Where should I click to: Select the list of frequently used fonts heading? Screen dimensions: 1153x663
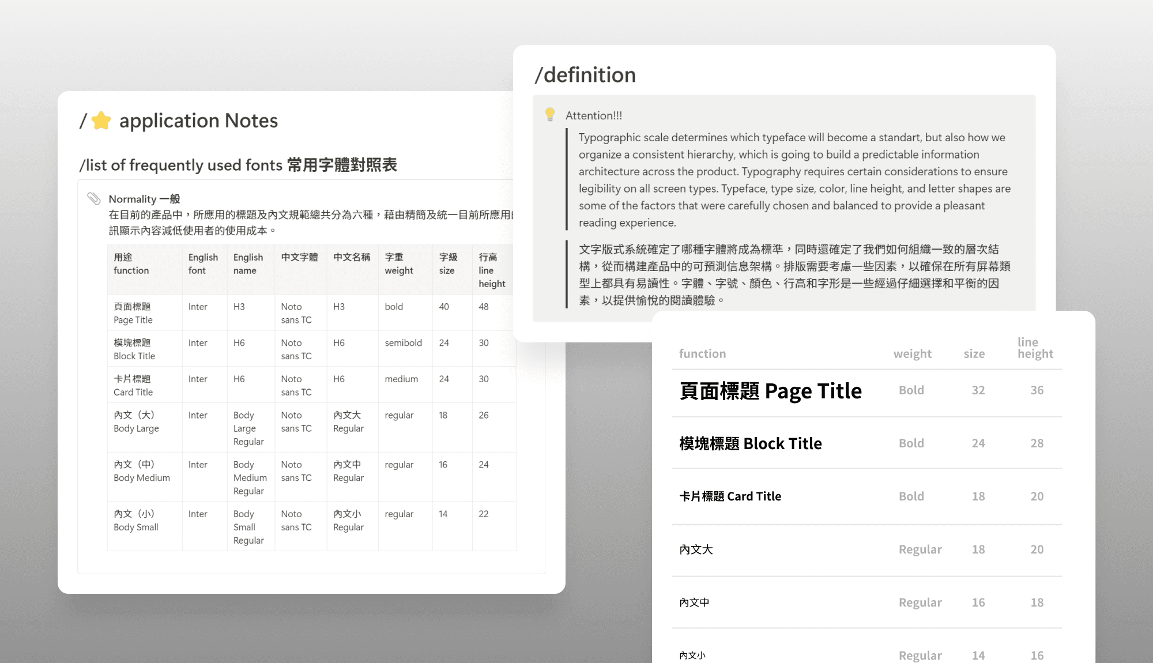point(238,165)
